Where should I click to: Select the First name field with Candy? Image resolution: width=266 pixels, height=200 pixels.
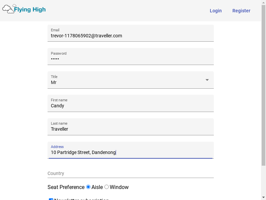click(x=130, y=106)
